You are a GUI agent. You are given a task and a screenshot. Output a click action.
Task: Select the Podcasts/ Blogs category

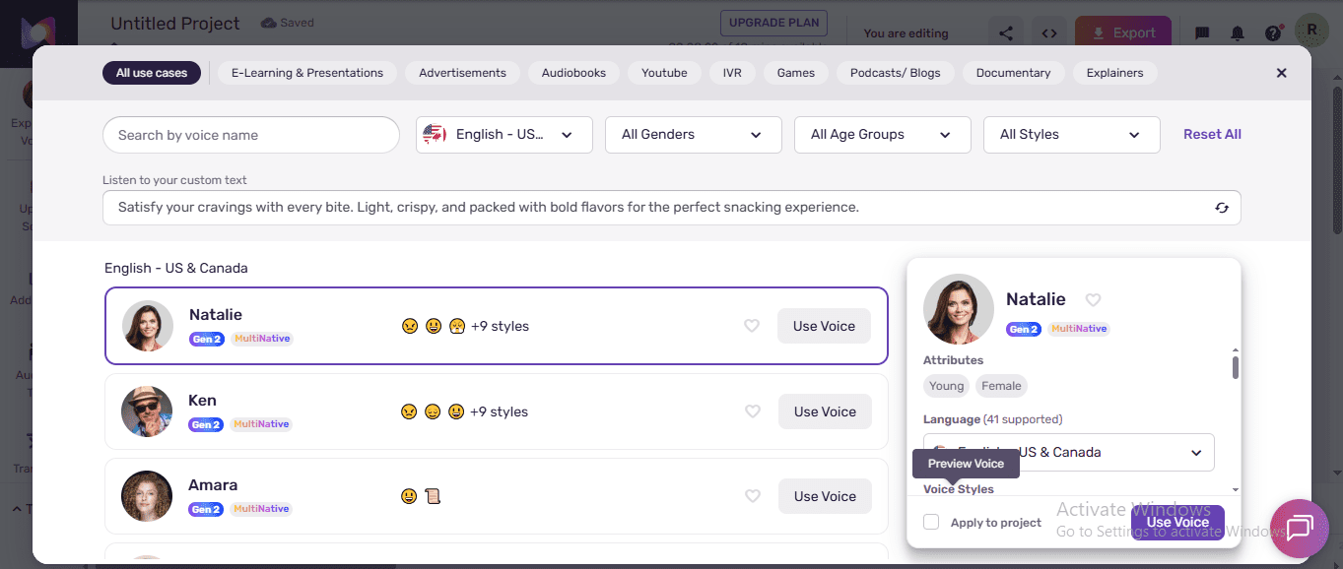pyautogui.click(x=896, y=73)
